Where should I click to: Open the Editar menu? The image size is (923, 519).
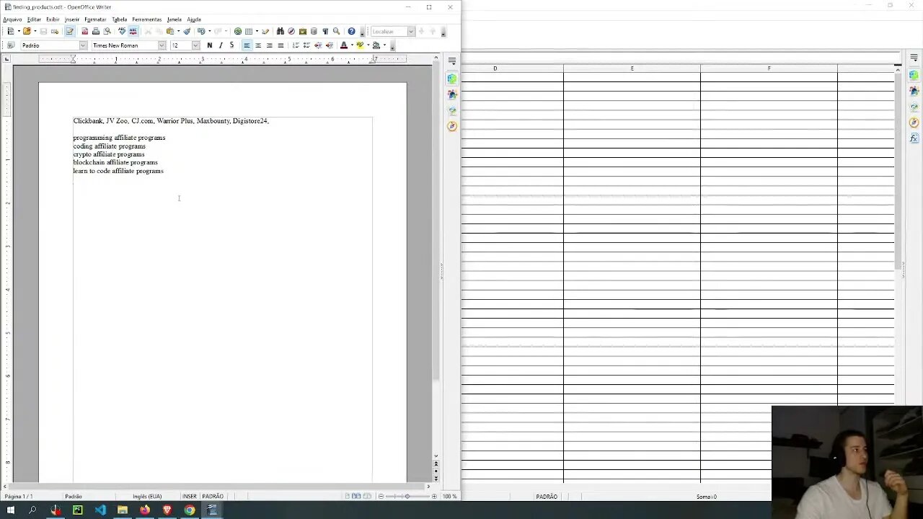pyautogui.click(x=34, y=19)
